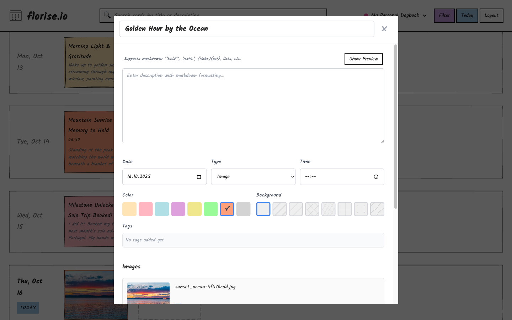This screenshot has width=512, height=320.
Task: Open the date picker calendar icon
Action: [199, 177]
